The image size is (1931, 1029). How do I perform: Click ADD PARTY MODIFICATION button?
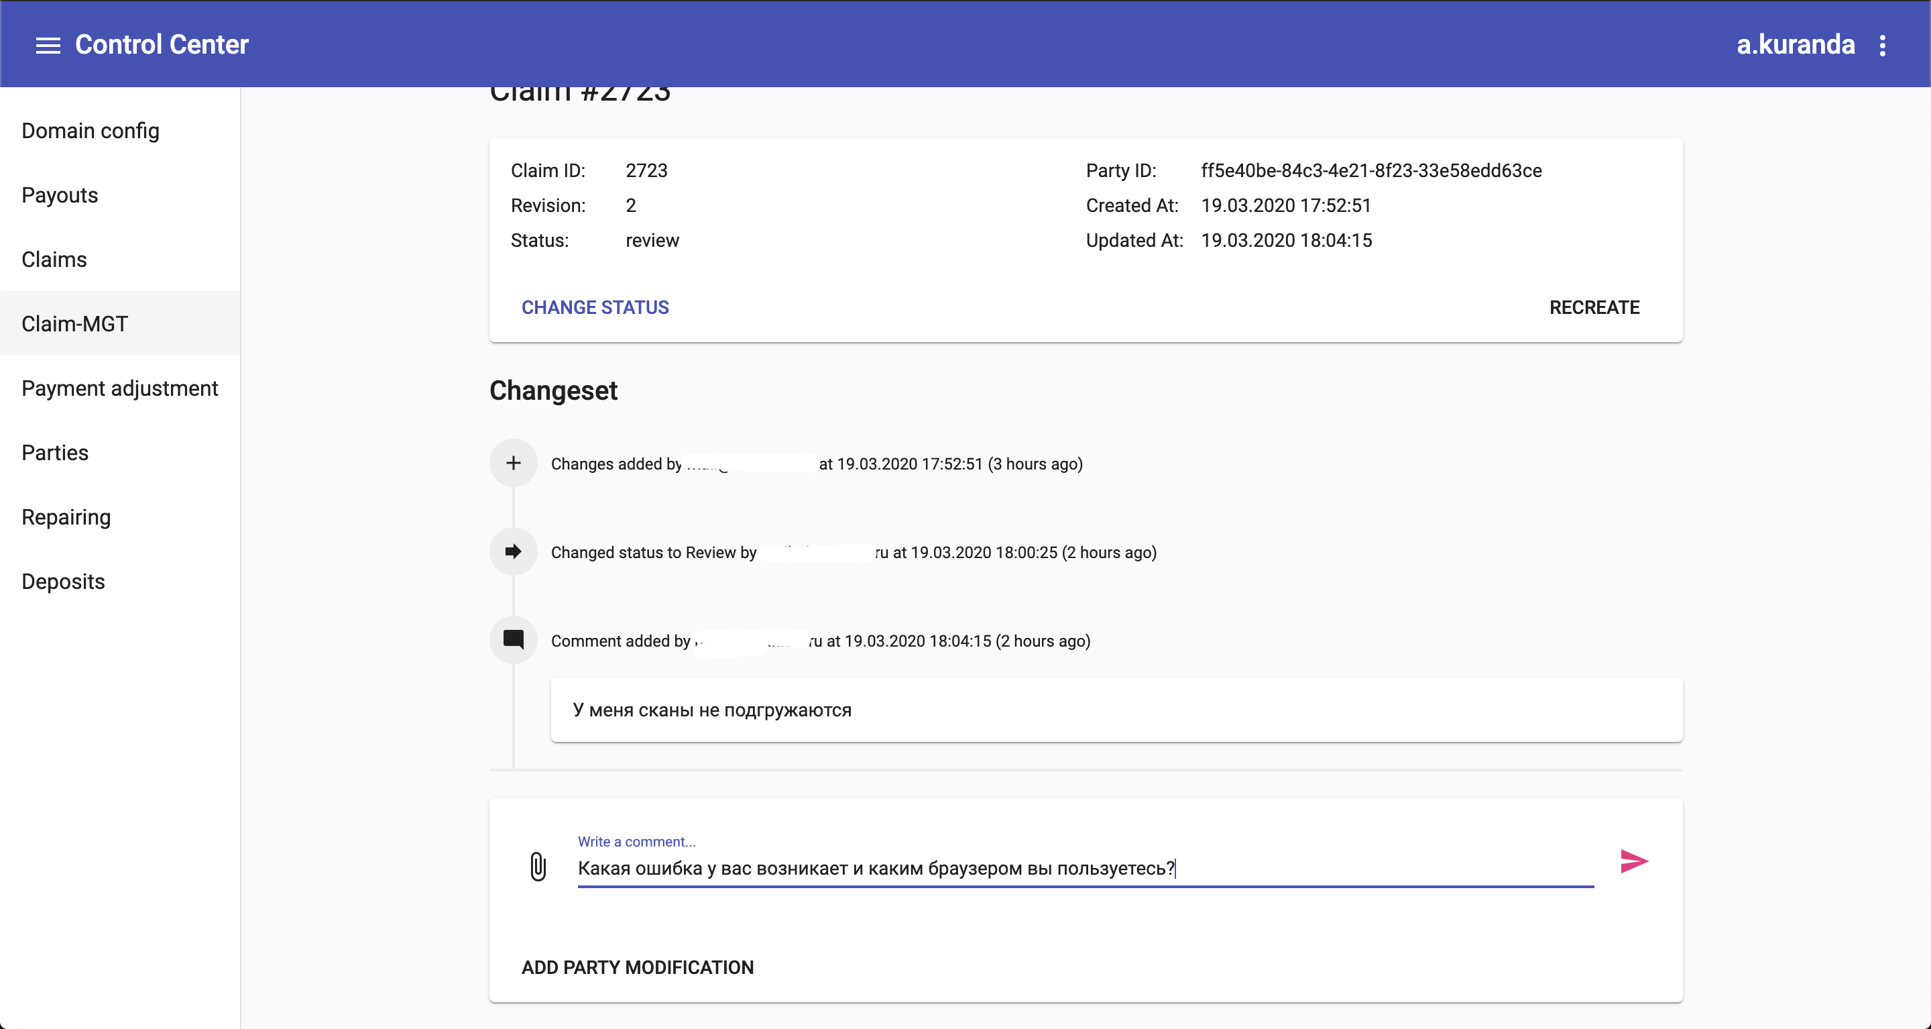(x=637, y=967)
